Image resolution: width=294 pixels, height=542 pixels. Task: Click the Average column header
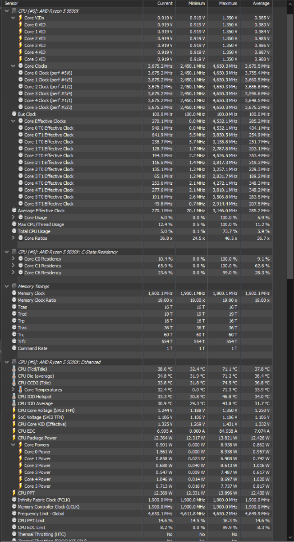256,4
